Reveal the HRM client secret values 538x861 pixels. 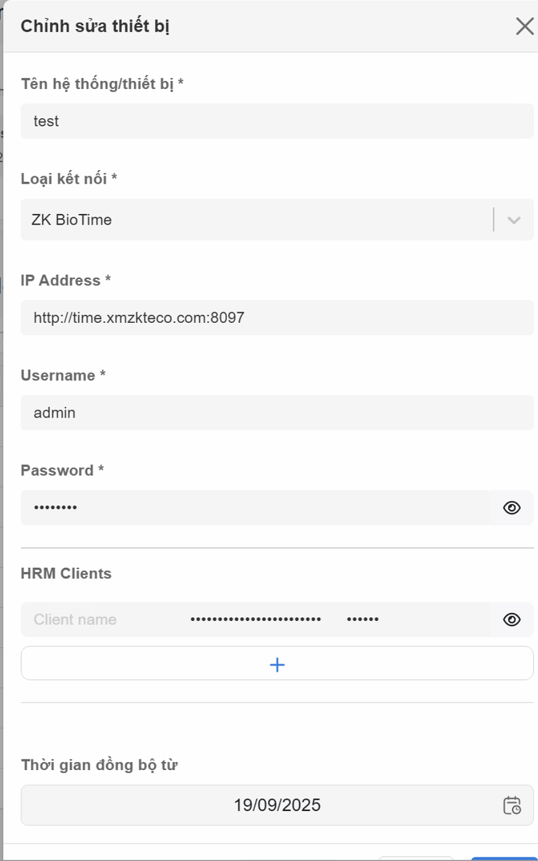[x=511, y=620]
